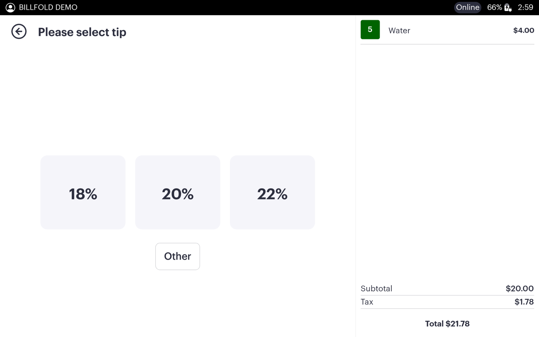Tap the $1.78 tax amount
Image resolution: width=539 pixels, height=337 pixels.
click(x=524, y=302)
